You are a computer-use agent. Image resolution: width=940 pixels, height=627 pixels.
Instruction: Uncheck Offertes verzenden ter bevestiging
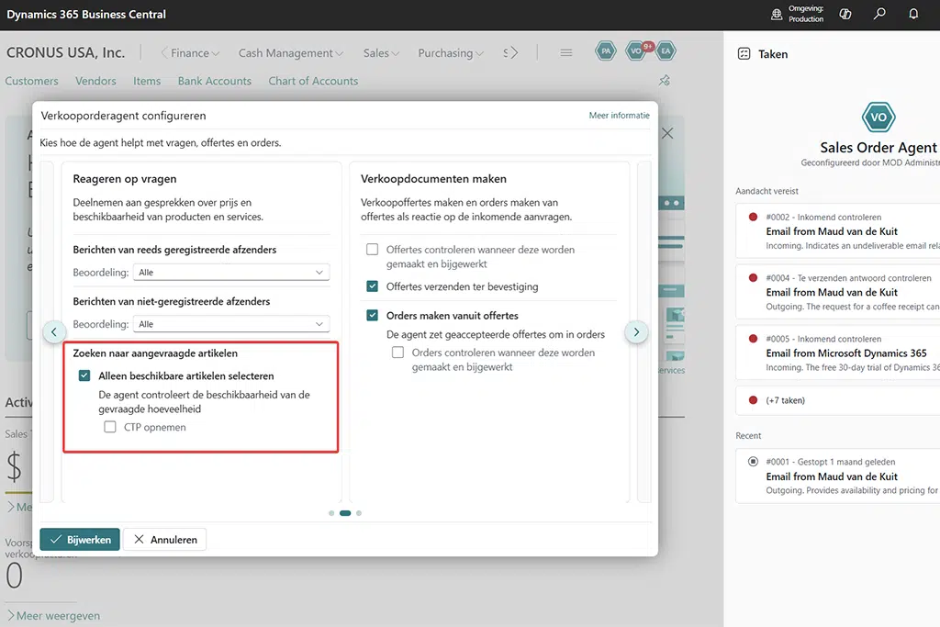373,286
